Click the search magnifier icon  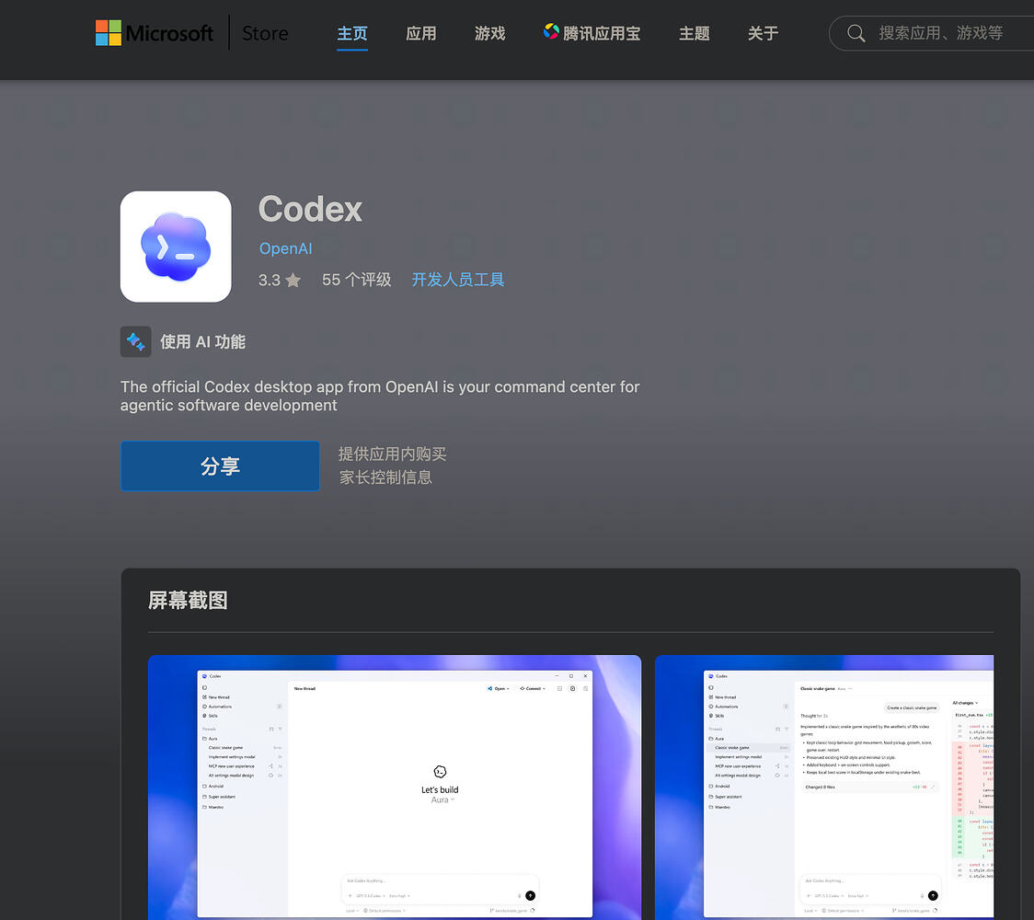coord(856,33)
